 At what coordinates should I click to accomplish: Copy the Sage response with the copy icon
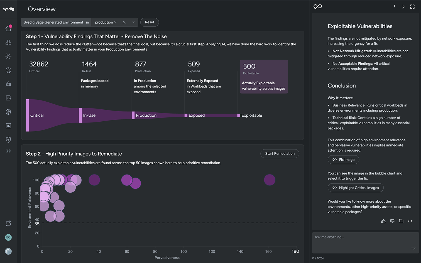tap(401, 221)
